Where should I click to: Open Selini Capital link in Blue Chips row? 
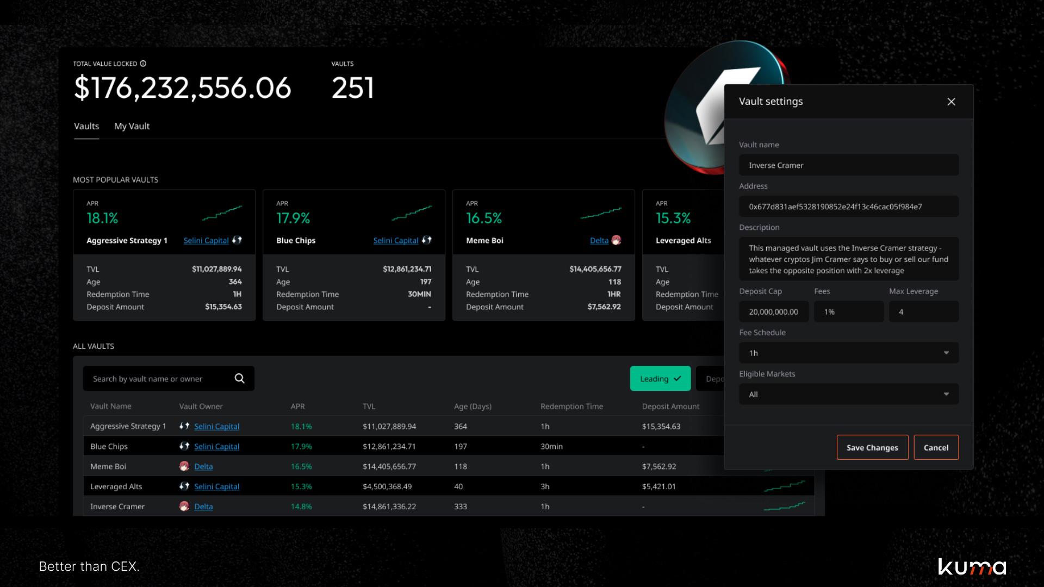216,446
